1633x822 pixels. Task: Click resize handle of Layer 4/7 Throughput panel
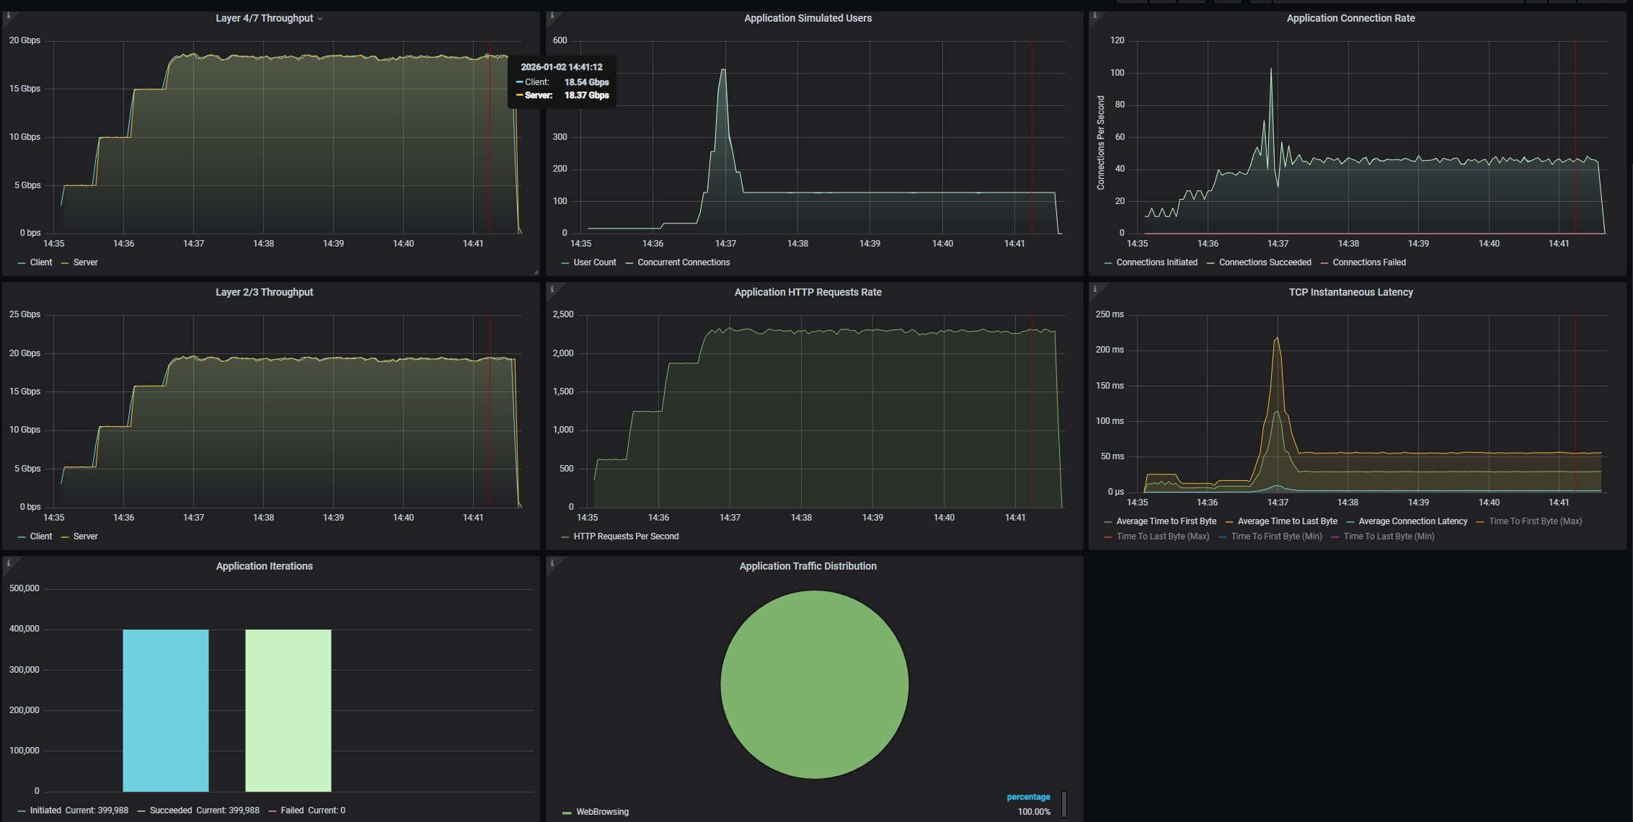[x=536, y=272]
